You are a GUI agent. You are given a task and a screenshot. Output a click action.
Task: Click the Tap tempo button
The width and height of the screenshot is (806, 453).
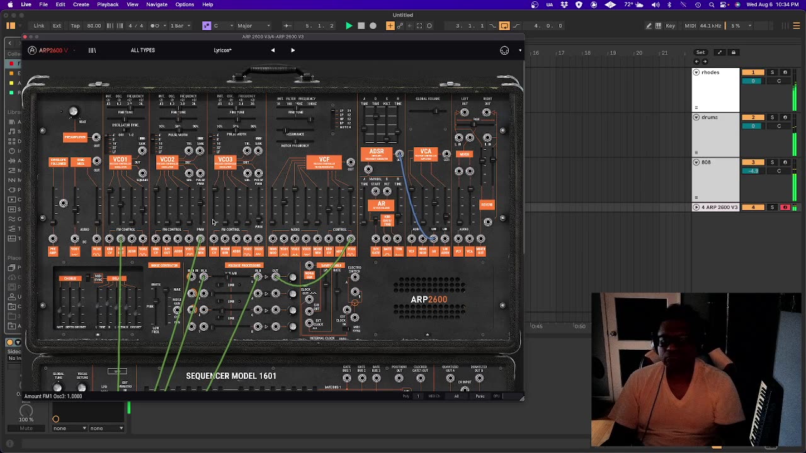point(76,26)
